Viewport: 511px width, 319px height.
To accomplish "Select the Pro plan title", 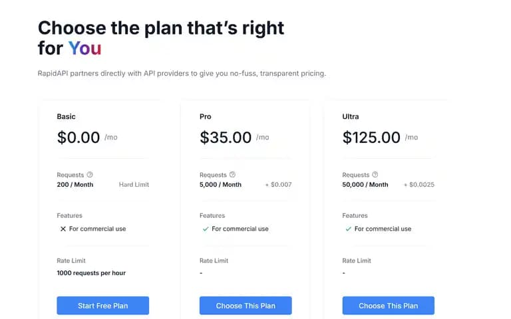I will [x=206, y=116].
